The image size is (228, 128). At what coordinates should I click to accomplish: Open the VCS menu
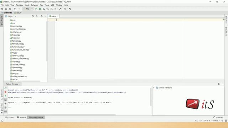pyautogui.click(x=52, y=5)
